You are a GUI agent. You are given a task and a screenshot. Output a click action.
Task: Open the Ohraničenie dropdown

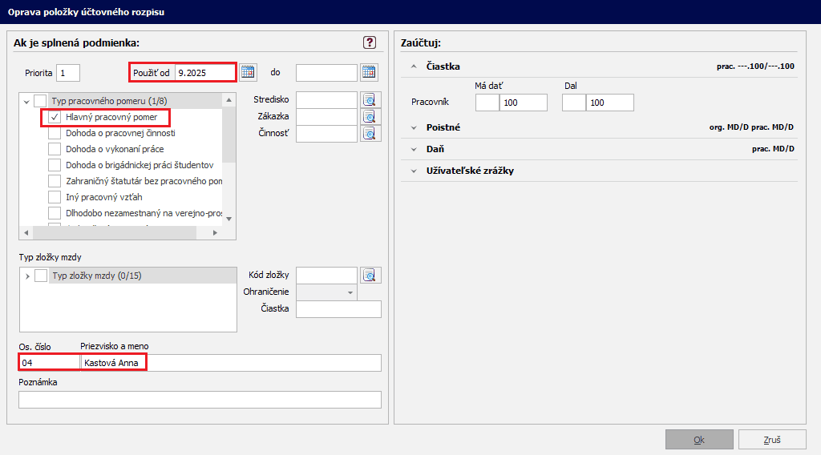point(350,292)
